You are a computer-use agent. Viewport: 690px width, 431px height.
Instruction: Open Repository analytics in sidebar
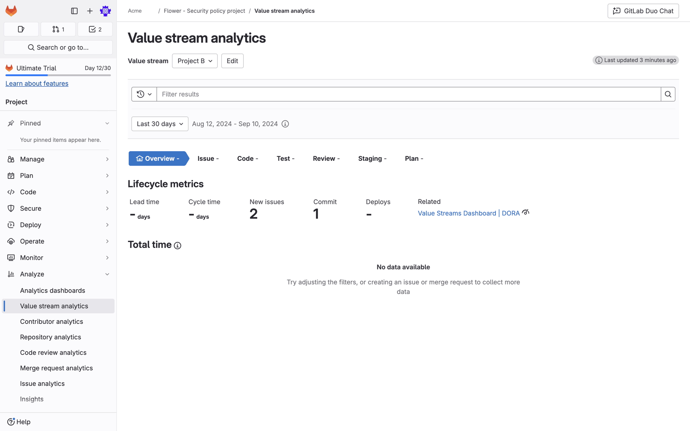(58, 337)
